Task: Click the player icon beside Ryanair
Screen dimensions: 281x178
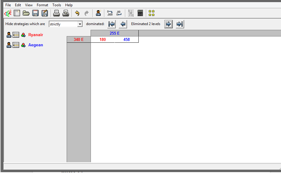Action: [x=9, y=35]
